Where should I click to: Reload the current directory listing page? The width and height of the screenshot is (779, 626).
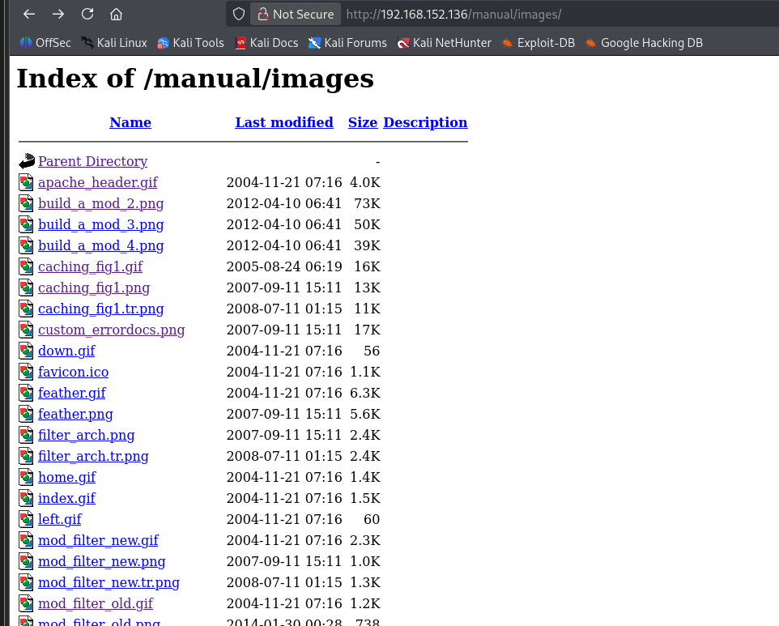(86, 14)
